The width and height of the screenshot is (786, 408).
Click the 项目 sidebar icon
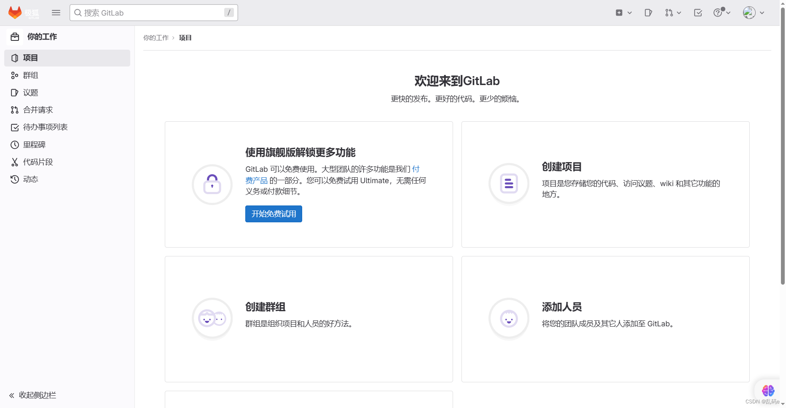point(15,58)
